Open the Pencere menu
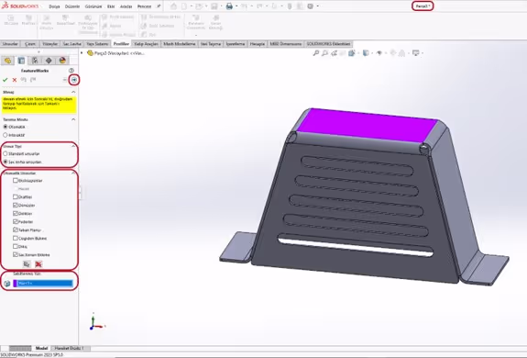This screenshot has height=358, width=527. click(144, 6)
